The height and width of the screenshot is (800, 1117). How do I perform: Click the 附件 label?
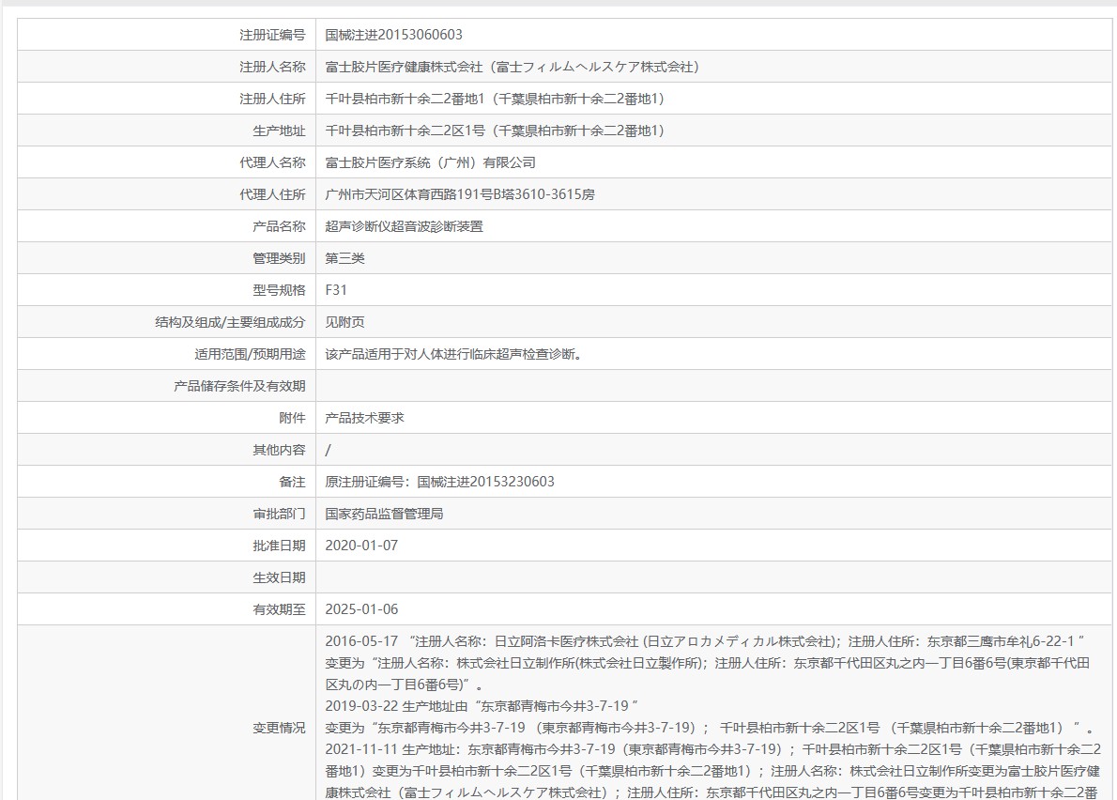pos(292,418)
